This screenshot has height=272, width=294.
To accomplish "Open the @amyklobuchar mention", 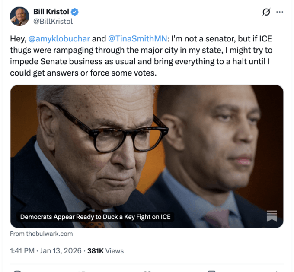I will pyautogui.click(x=59, y=39).
